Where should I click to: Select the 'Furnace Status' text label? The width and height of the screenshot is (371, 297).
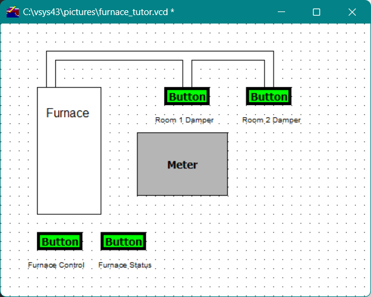click(125, 265)
